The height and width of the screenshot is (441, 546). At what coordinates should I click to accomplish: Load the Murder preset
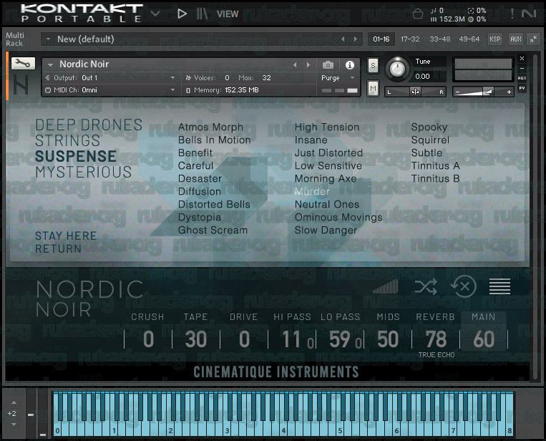[312, 192]
